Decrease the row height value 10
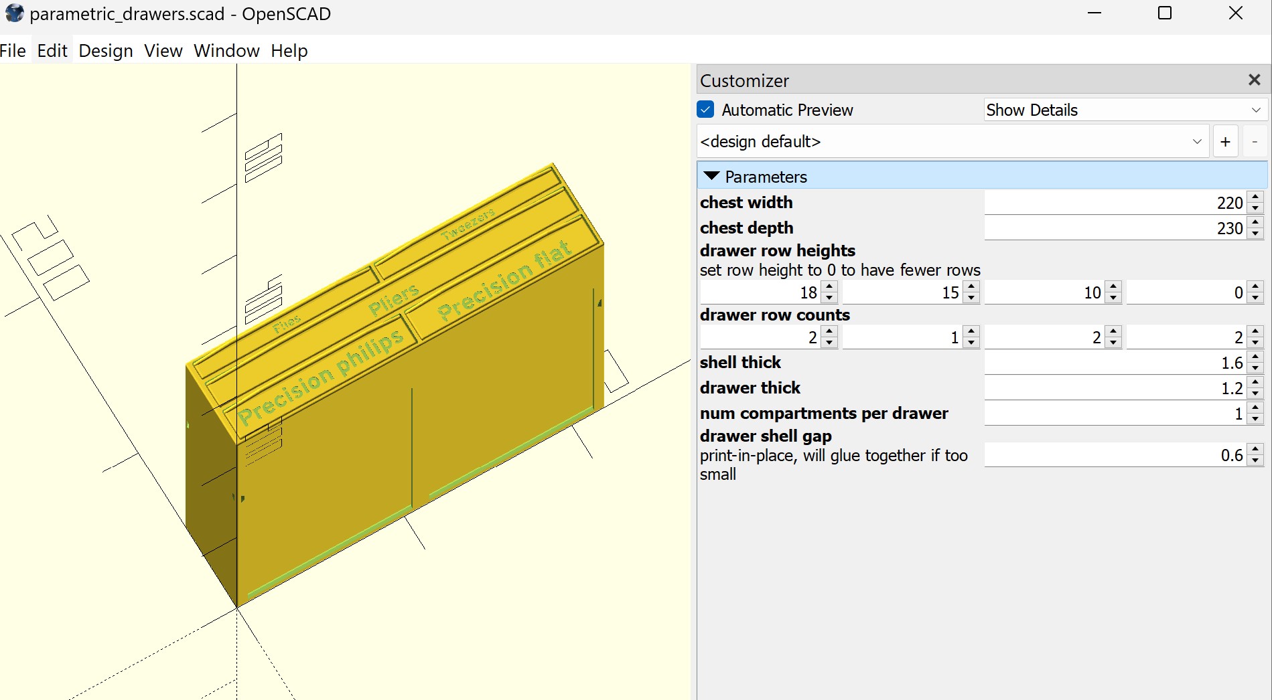 (1113, 298)
